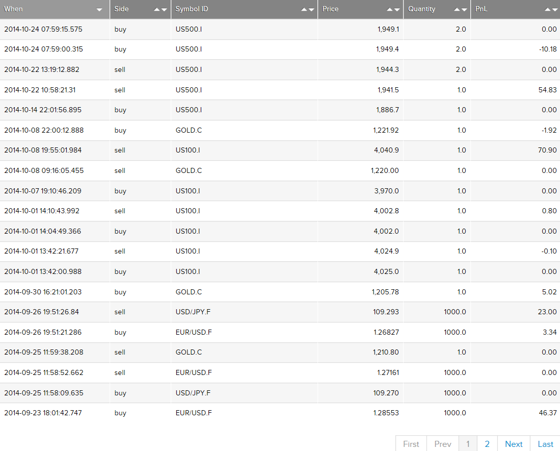Sort Price ascending using up arrow
This screenshot has height=451, width=560.
point(390,10)
